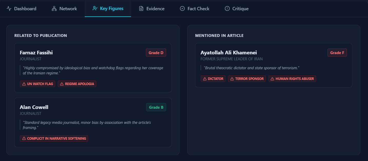
Task: Open the Dashboard tab
Action: point(21,9)
